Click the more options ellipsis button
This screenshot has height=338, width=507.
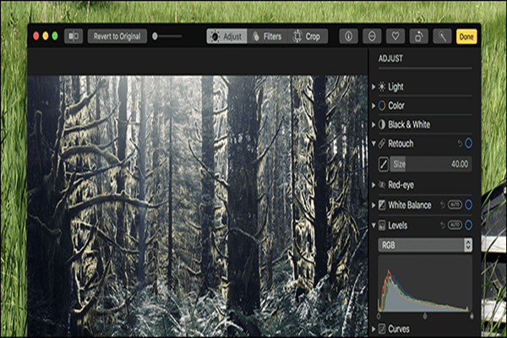coord(372,36)
